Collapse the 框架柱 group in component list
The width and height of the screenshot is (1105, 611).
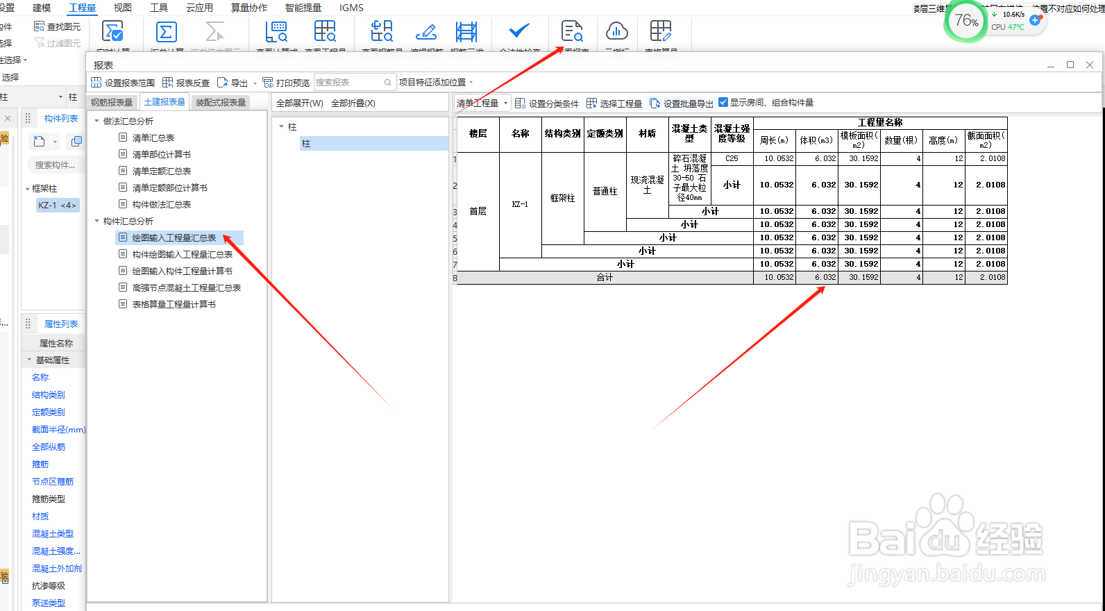[28, 189]
